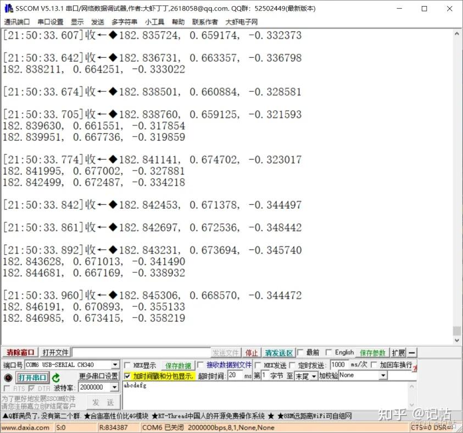The height and width of the screenshot is (433, 463).
Task: Click inside the abcdefg send input field
Action: click(220, 393)
